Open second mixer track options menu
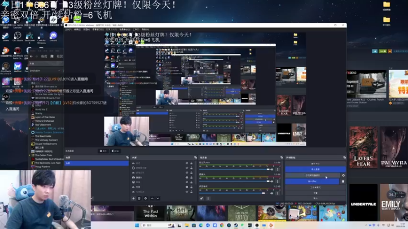408x229 pixels. (x=277, y=181)
